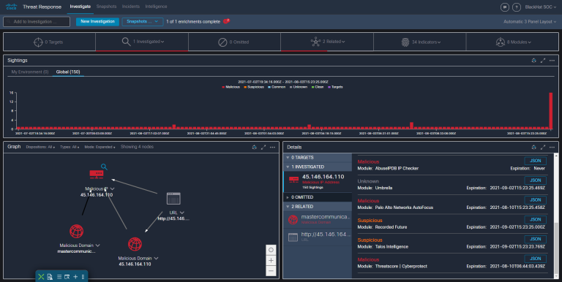562x282 pixels.
Task: Open the Snapshots dropdown button
Action: pyautogui.click(x=142, y=21)
